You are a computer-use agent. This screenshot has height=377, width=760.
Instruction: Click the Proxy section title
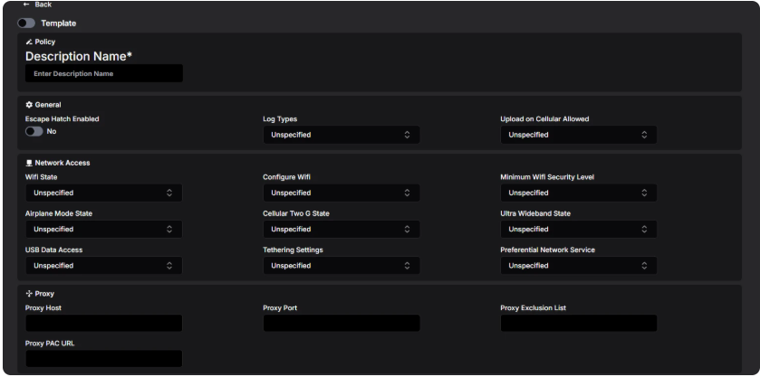click(x=44, y=294)
